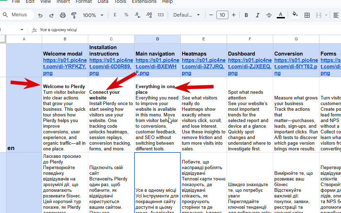This screenshot has height=213, width=341.
Task: Open the Help menu
Action: [167, 2]
